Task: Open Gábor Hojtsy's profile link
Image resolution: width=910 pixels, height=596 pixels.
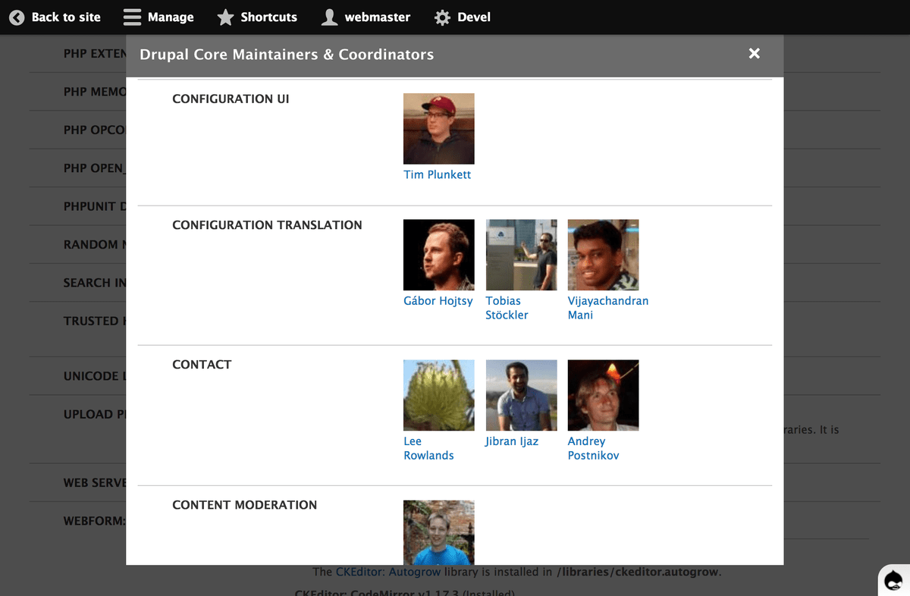Action: tap(438, 301)
